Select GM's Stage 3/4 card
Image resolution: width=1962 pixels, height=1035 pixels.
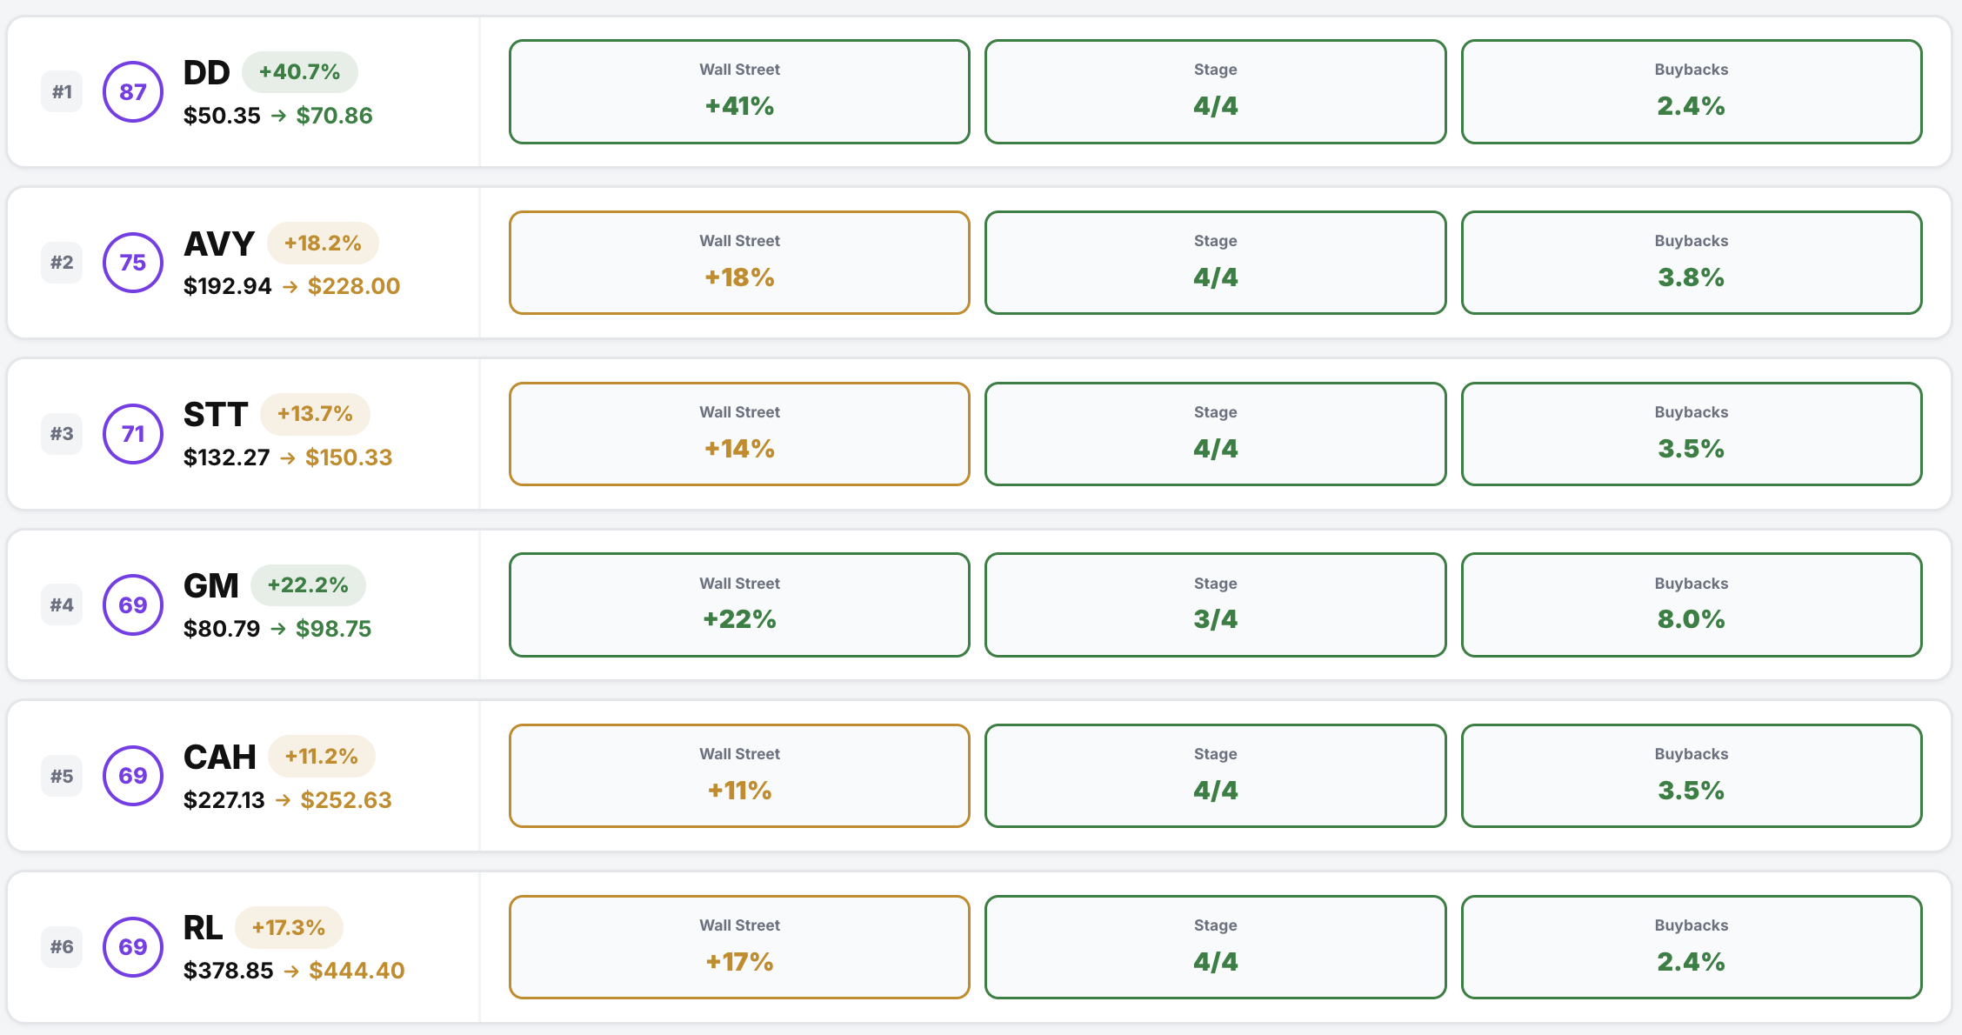(x=1215, y=605)
